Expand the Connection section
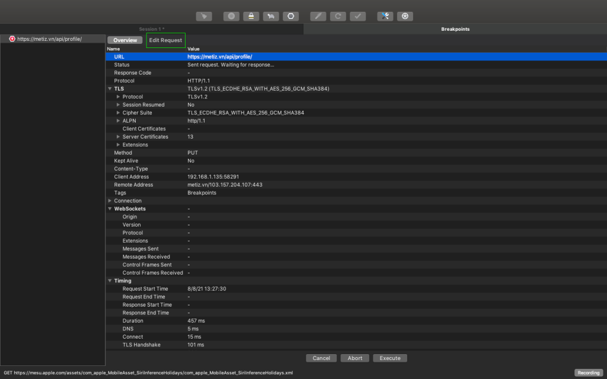The image size is (607, 379). (110, 201)
